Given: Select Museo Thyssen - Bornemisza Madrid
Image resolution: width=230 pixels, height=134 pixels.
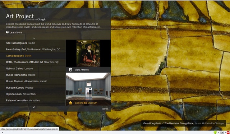Looking at the screenshot, I should coord(26,81).
